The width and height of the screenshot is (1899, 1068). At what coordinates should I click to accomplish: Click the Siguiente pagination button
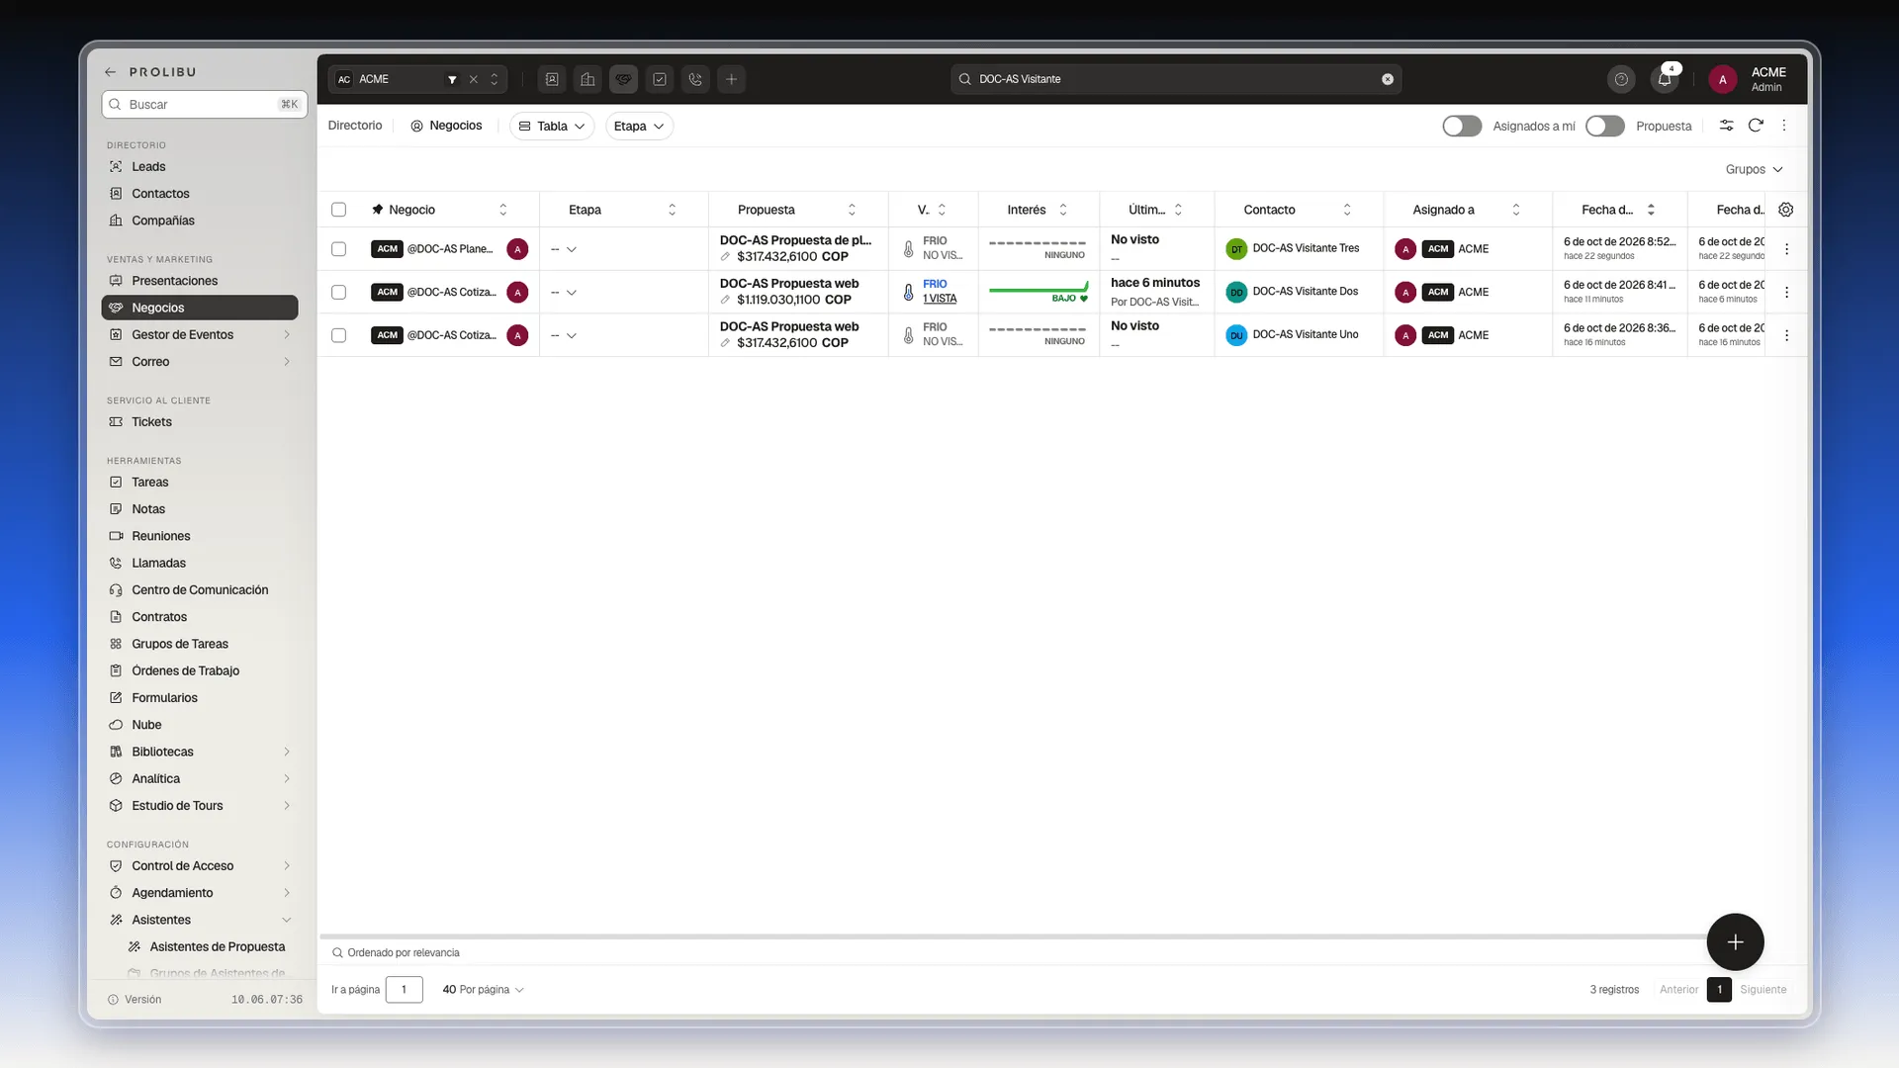click(x=1763, y=990)
